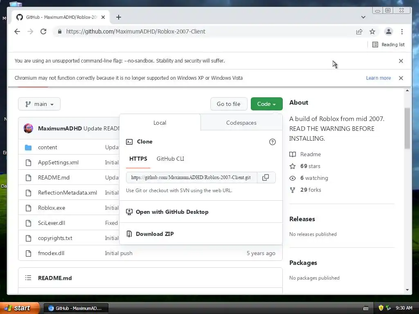Select the GitHub taskbar button
The width and height of the screenshot is (419, 314).
point(76,308)
